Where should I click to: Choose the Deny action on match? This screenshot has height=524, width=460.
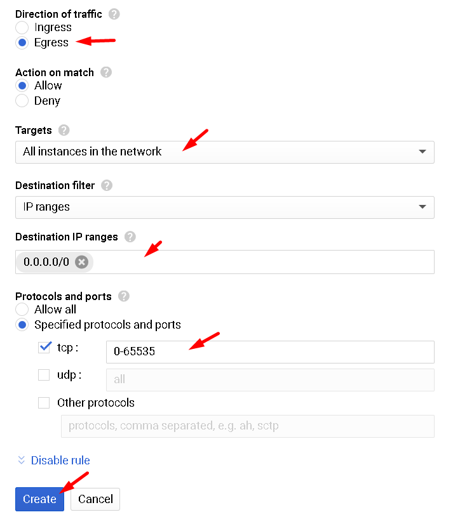22,101
